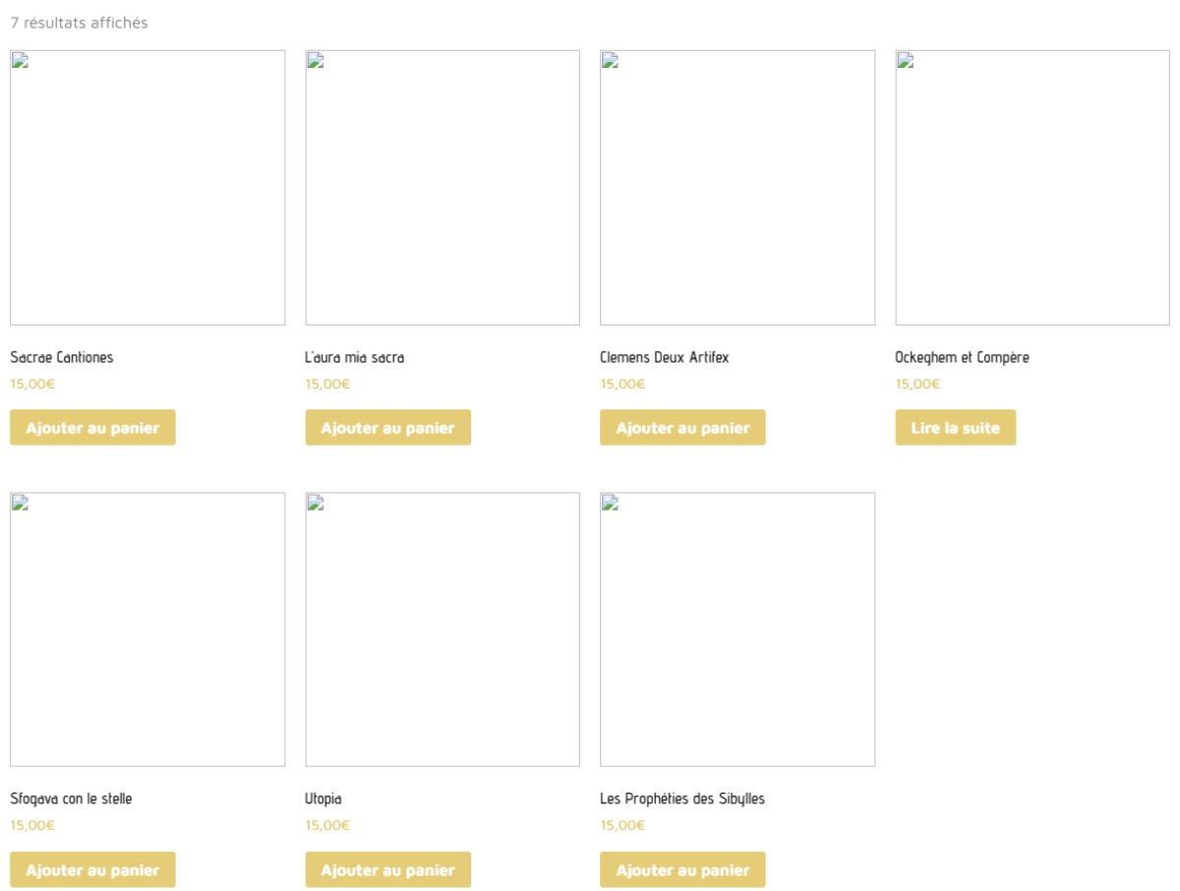Add Sacrae Cantiones to cart

coord(92,428)
